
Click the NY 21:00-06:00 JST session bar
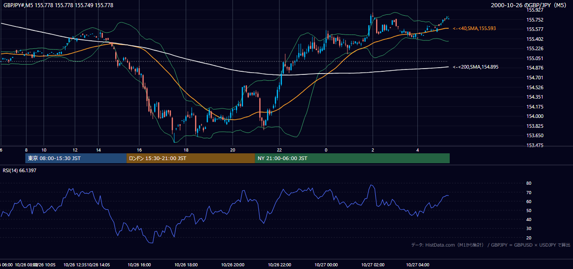pyautogui.click(x=352, y=158)
